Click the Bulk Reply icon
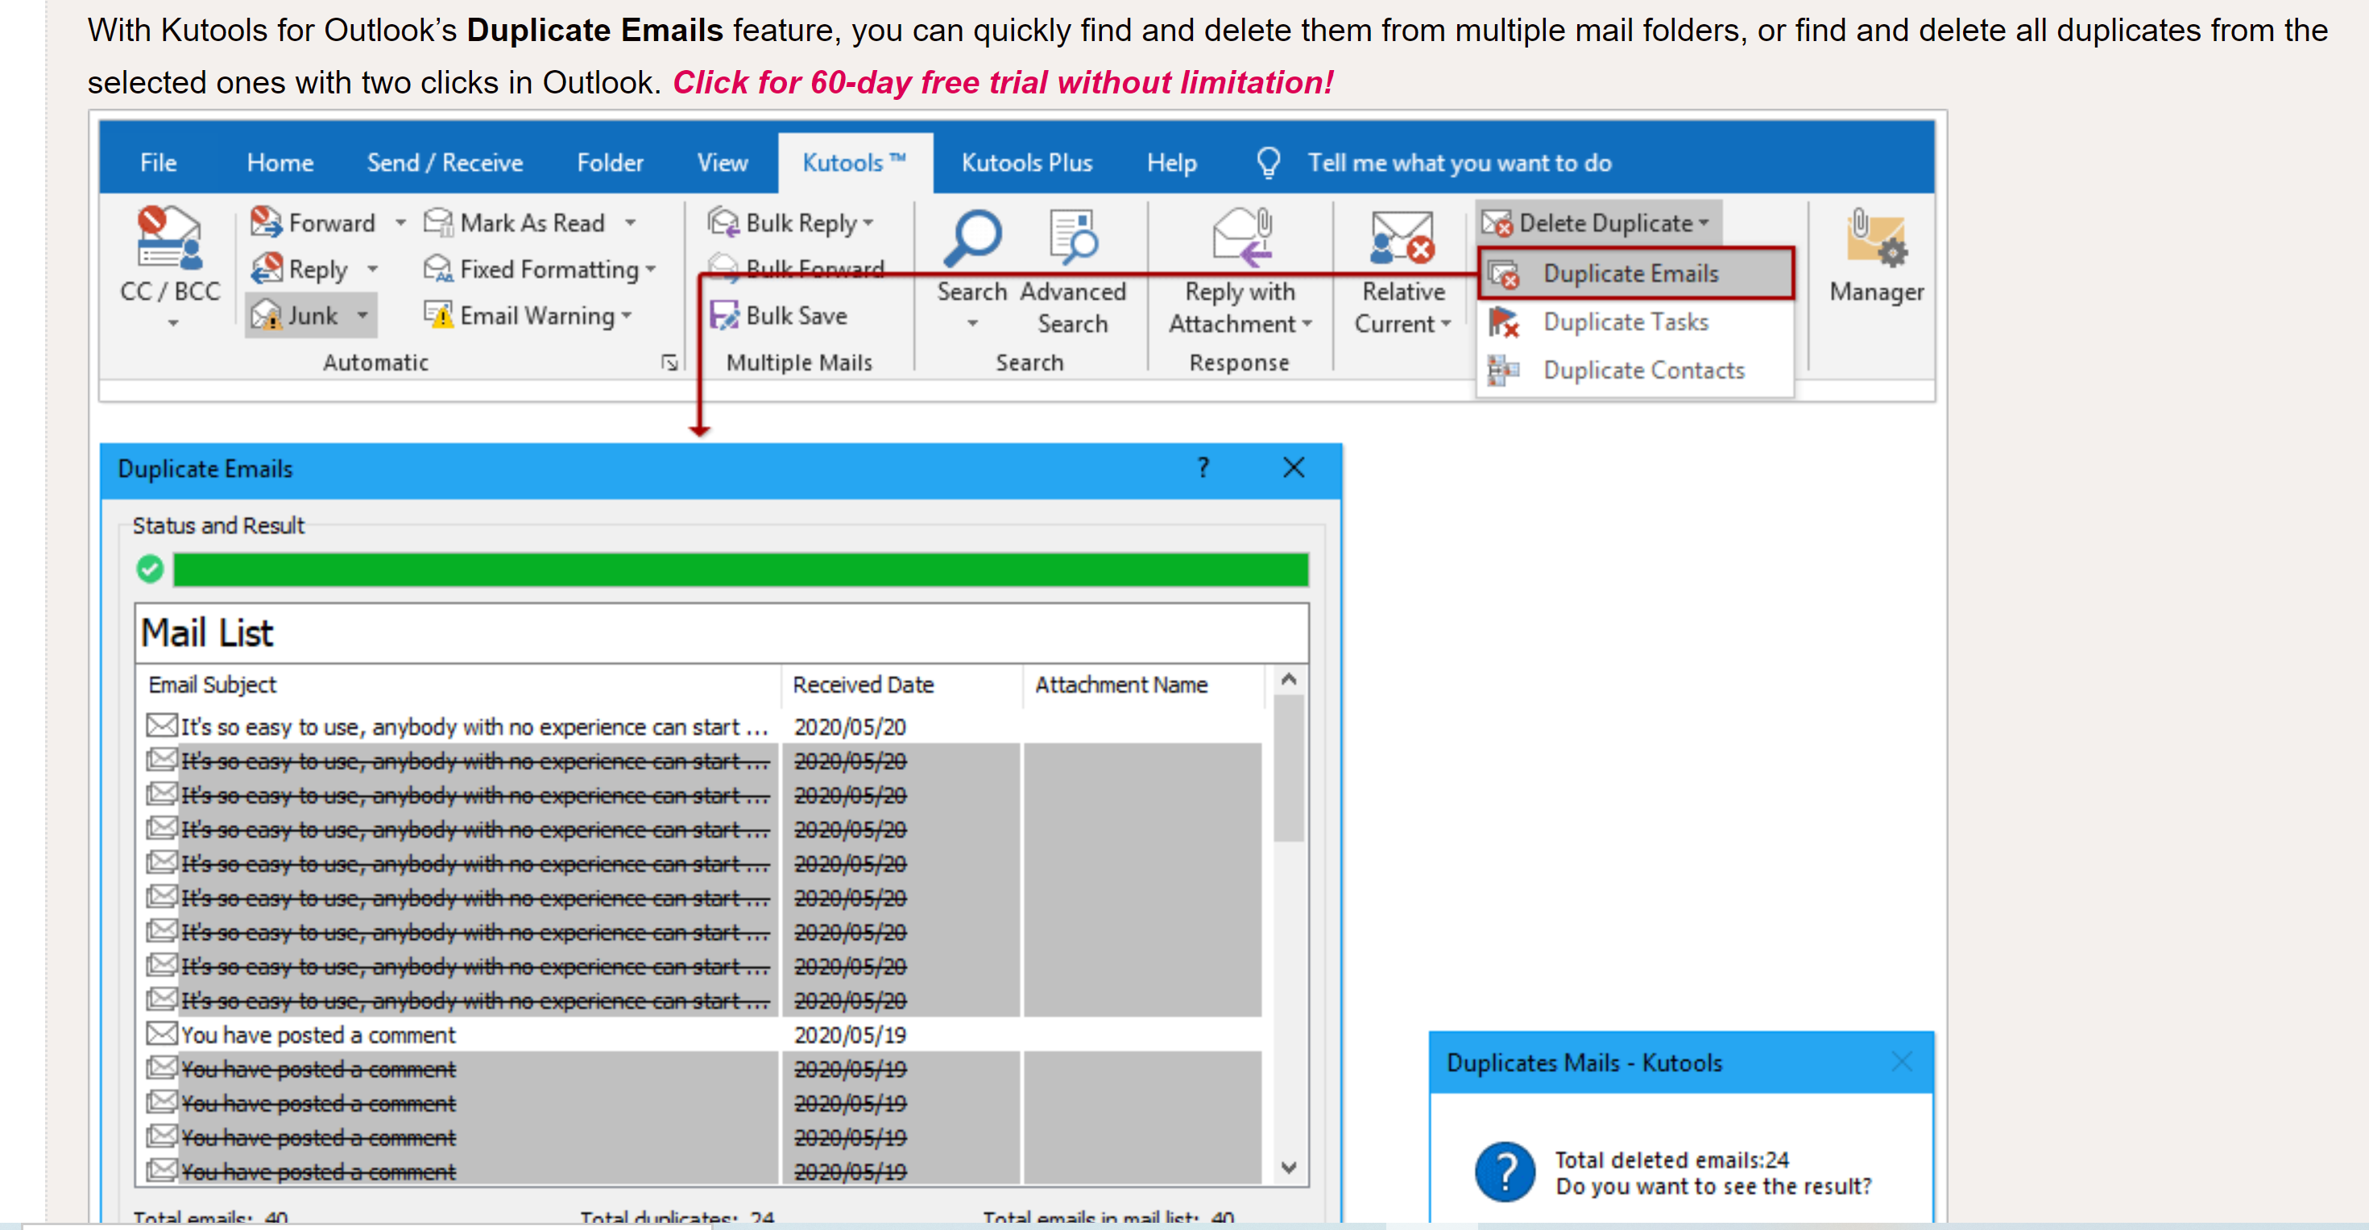Screen dimensions: 2369x1230 724,222
